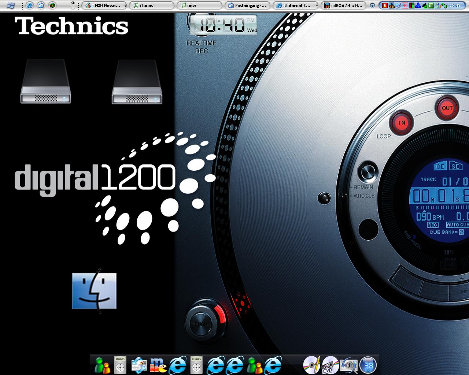Launch the mail envelope icon in the dock
469x375 pixels.
pyautogui.click(x=139, y=365)
